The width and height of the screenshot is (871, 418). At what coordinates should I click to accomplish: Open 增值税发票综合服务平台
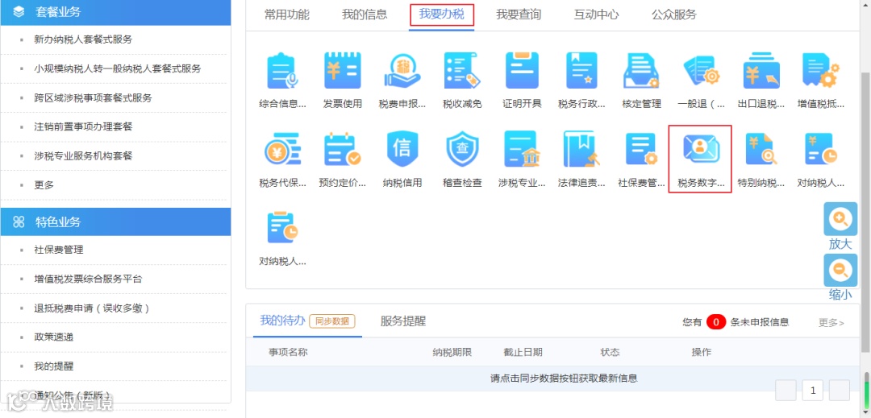88,279
